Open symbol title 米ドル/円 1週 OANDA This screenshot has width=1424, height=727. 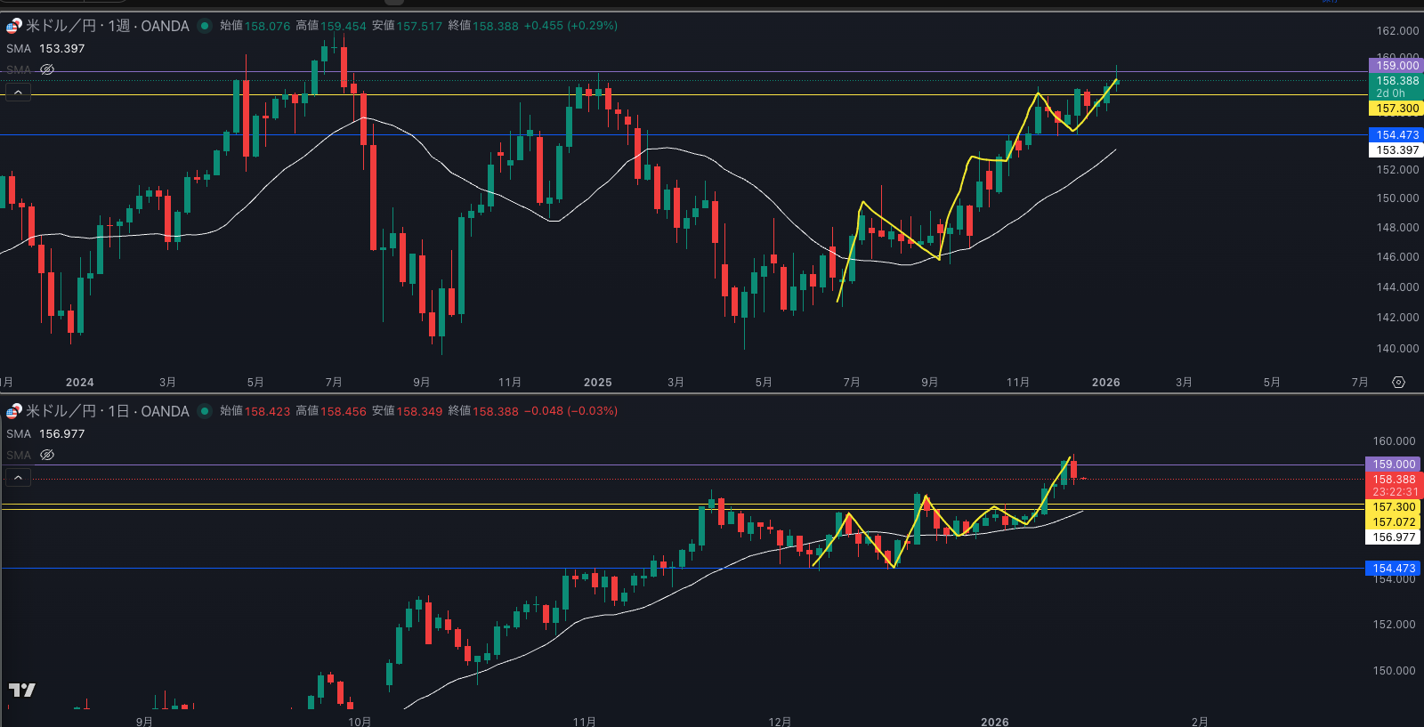point(107,26)
